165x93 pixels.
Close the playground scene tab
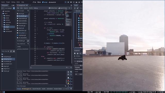27,5
